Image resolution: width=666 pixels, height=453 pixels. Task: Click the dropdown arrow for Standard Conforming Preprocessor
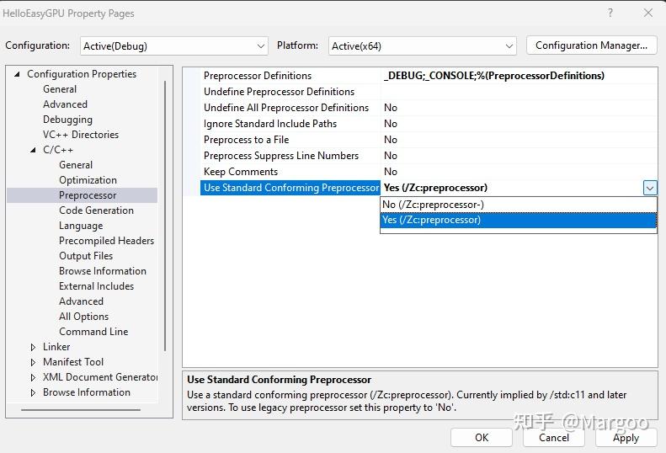point(650,189)
